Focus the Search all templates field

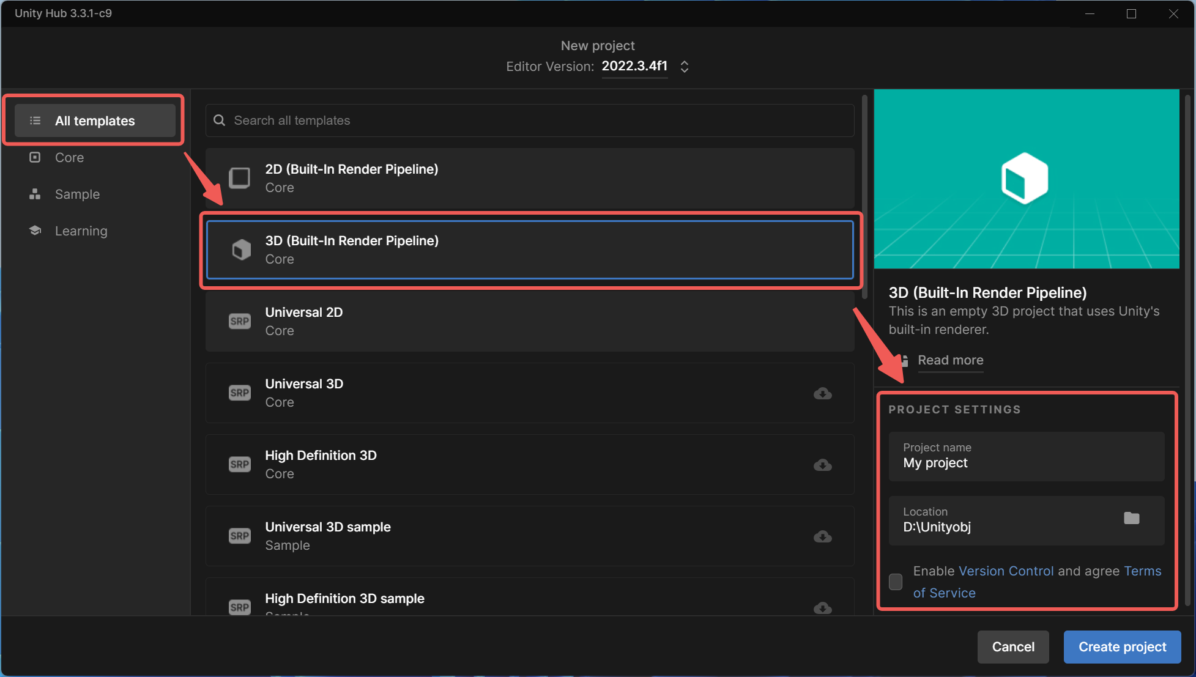pyautogui.click(x=530, y=120)
